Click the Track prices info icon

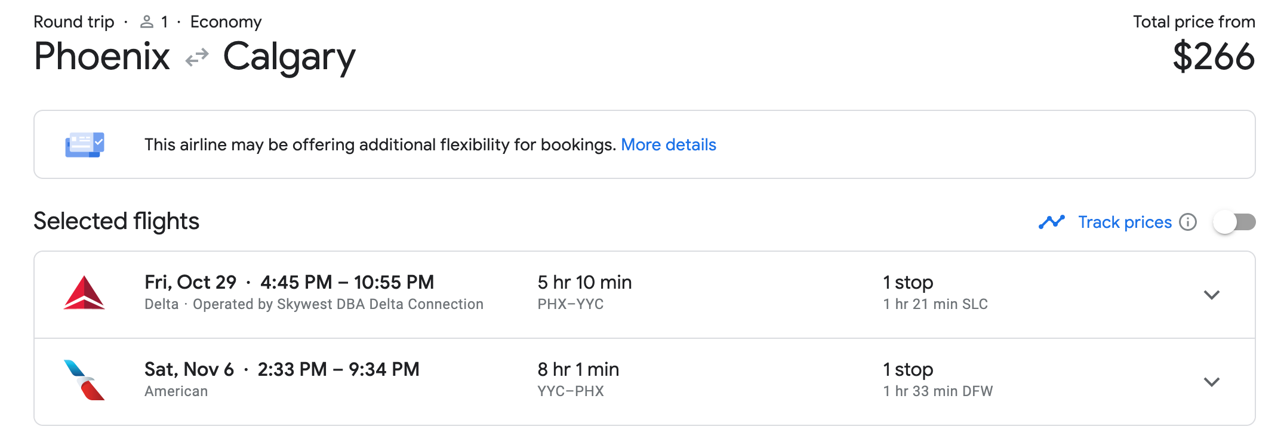click(1188, 222)
